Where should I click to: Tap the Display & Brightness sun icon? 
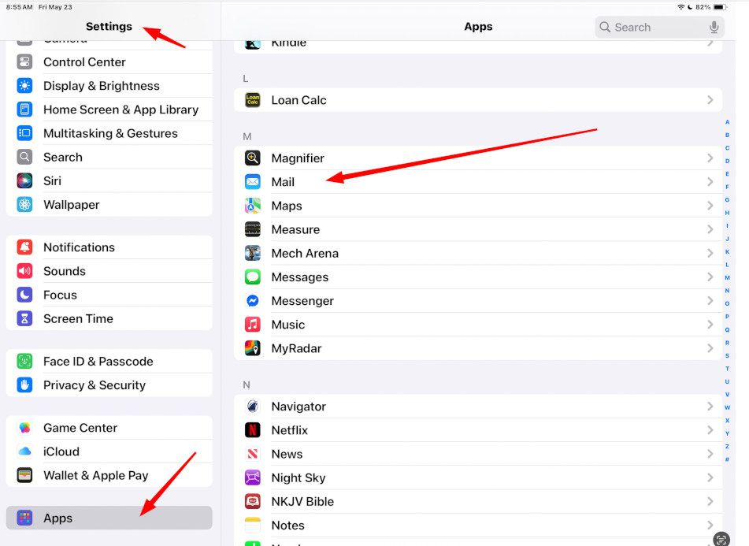24,86
